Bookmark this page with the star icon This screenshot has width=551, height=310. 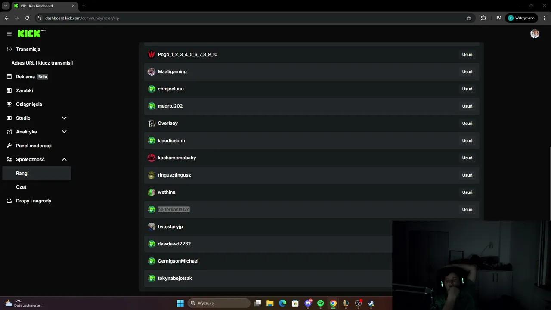[x=469, y=18]
